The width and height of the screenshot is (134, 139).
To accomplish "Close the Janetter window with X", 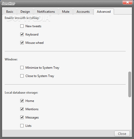I will (128, 2).
